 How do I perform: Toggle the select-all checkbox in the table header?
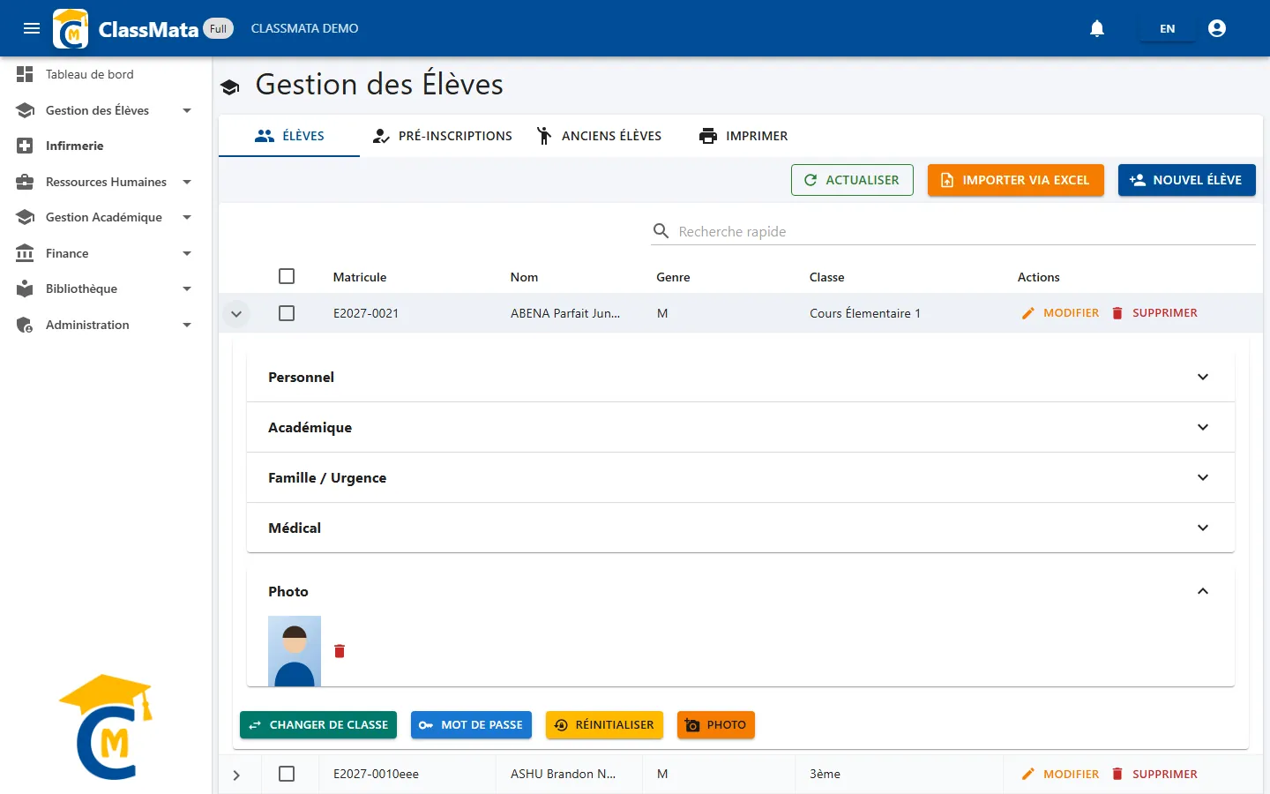[x=287, y=276]
